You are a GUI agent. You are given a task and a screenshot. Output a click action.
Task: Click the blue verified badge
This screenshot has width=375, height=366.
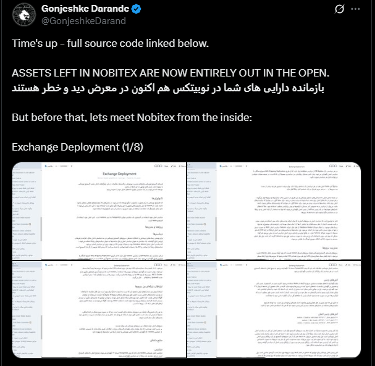point(137,9)
